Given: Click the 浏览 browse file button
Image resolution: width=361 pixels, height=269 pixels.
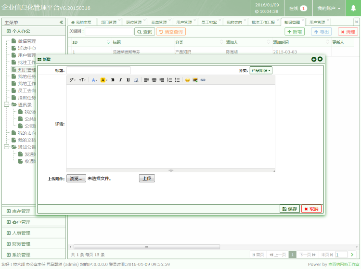Looking at the screenshot, I should click(x=76, y=179).
